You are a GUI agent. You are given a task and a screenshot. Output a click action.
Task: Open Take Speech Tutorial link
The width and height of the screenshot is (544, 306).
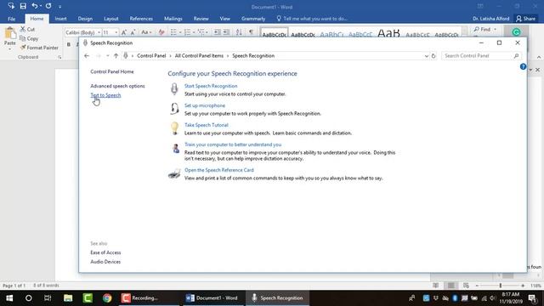click(x=207, y=125)
